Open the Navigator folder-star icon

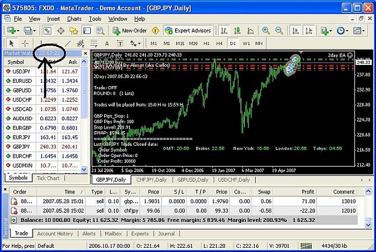(73, 31)
